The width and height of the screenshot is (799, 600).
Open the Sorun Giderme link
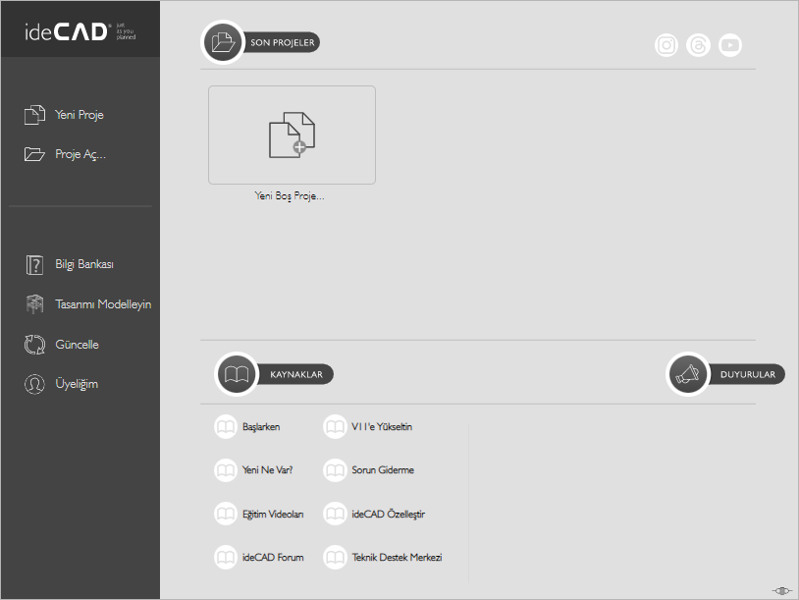383,470
